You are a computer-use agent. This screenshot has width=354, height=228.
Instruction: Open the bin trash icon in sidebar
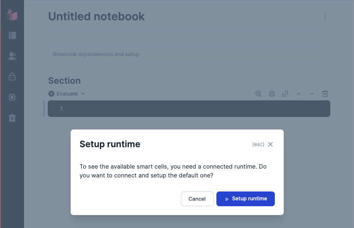click(12, 118)
